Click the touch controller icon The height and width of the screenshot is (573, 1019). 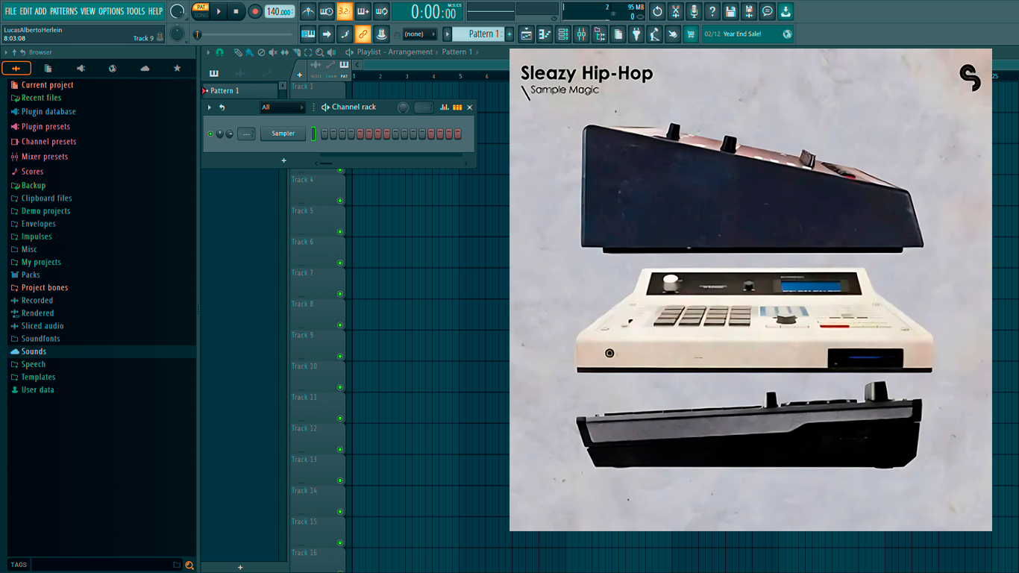tap(673, 34)
